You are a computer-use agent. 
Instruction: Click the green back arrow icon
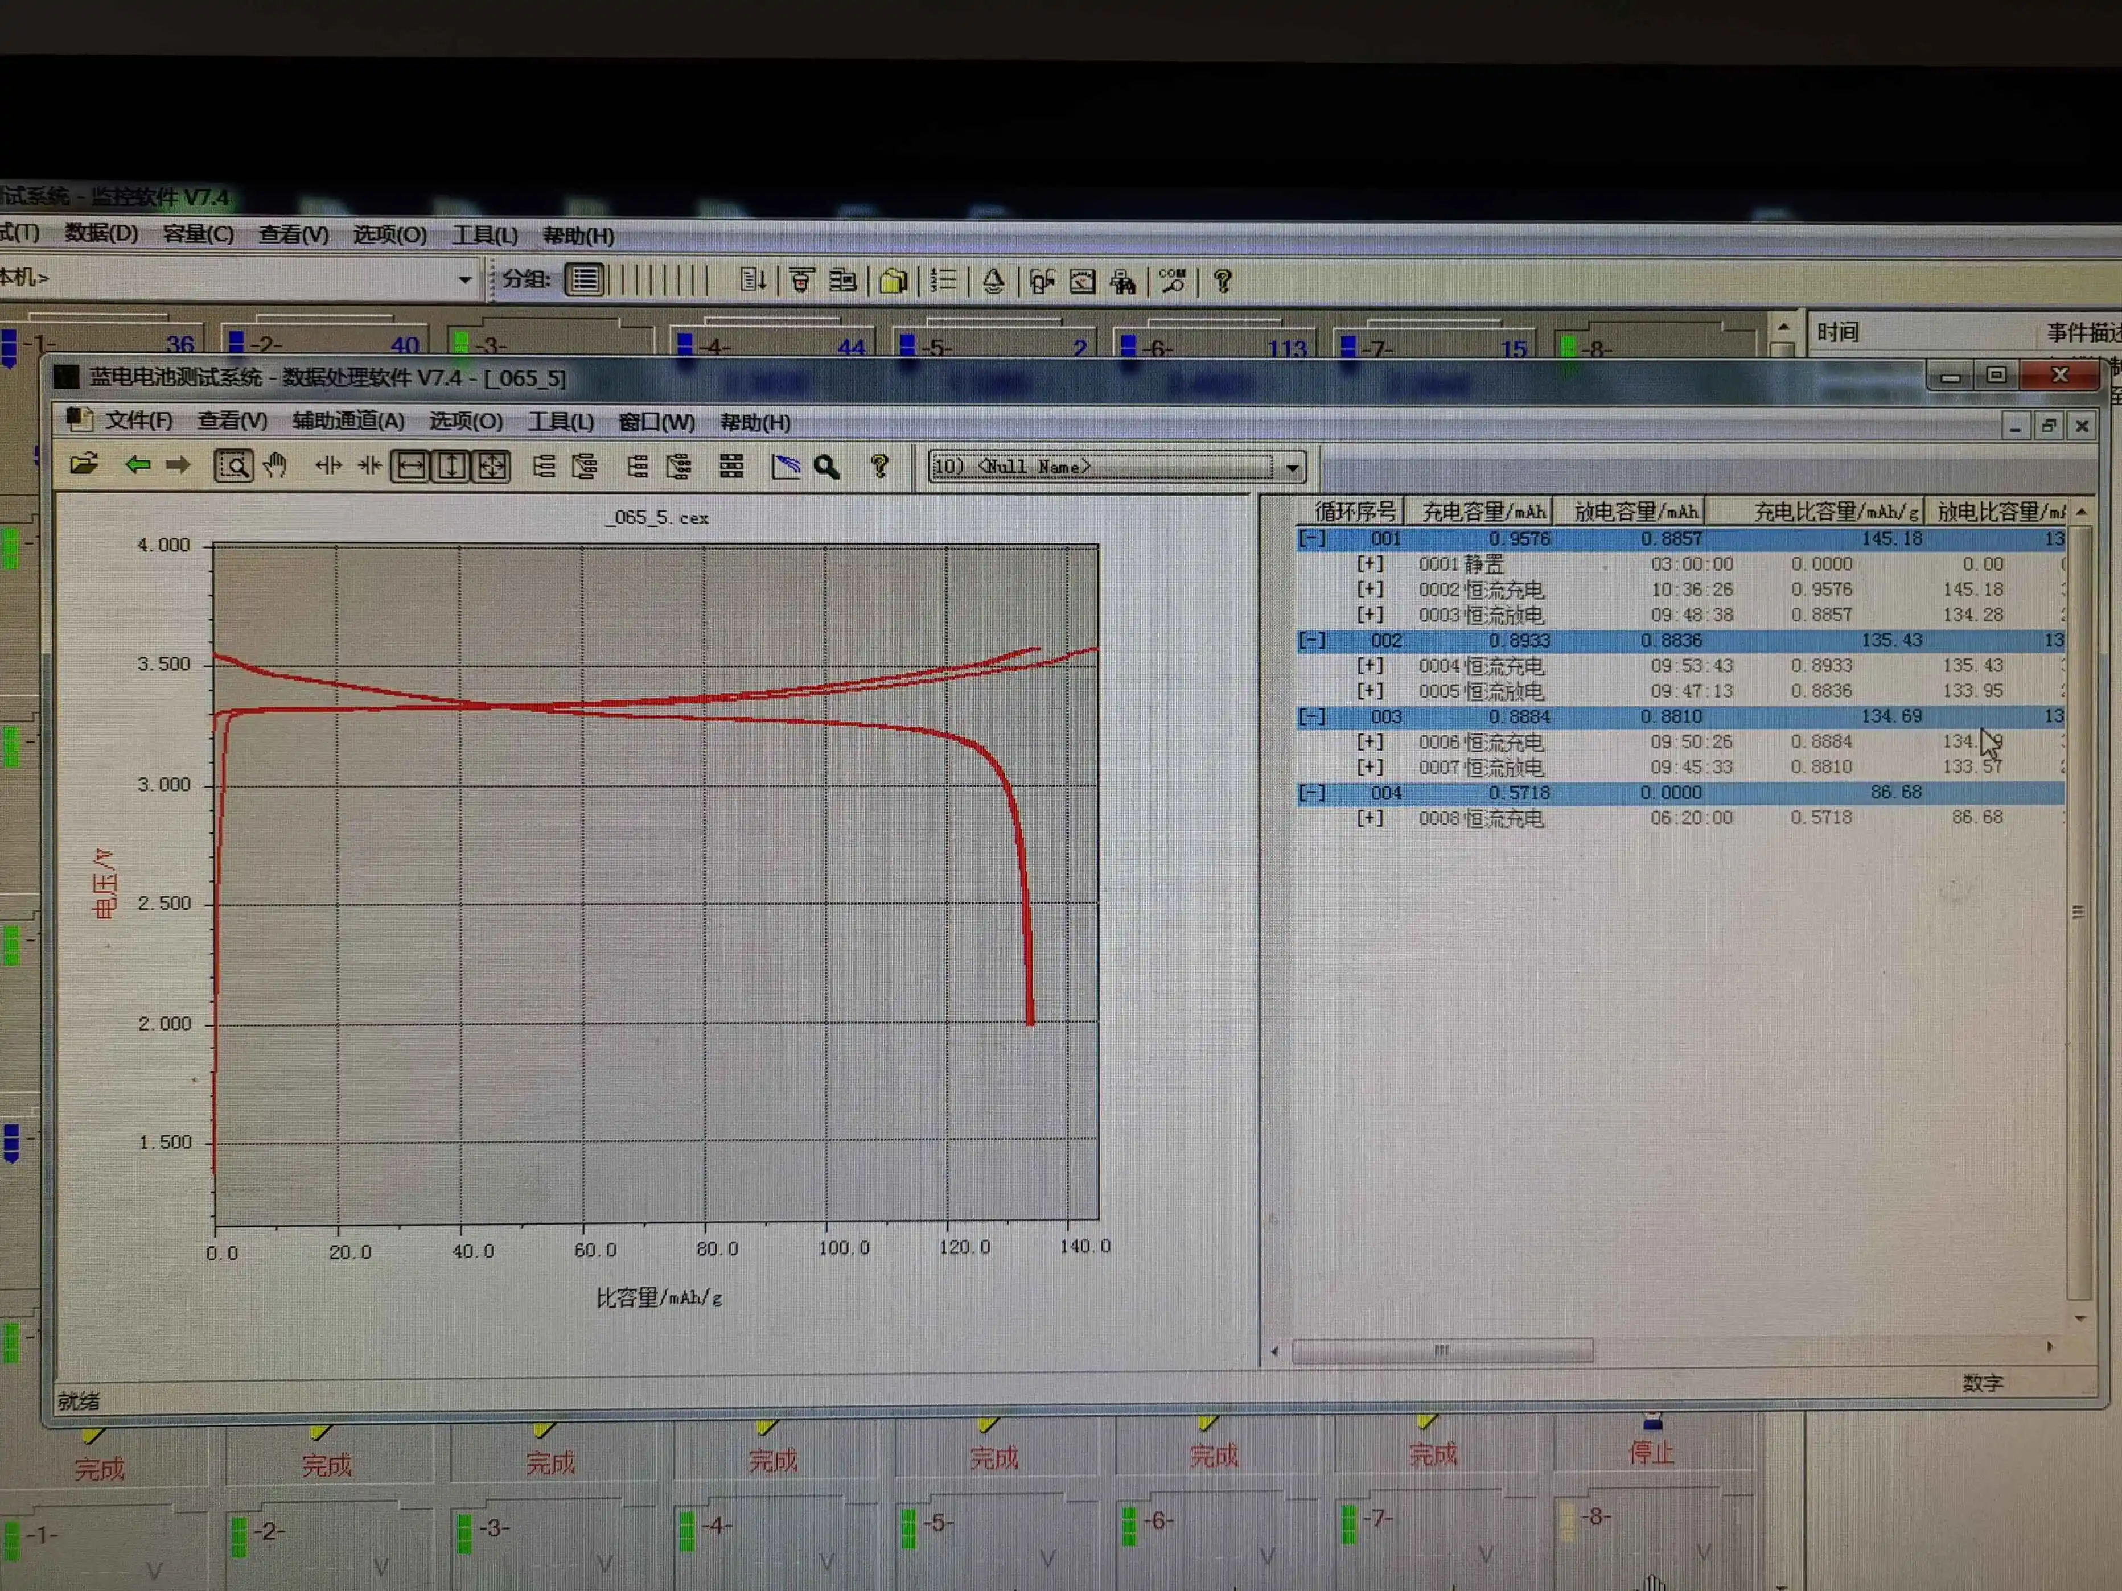coord(137,465)
